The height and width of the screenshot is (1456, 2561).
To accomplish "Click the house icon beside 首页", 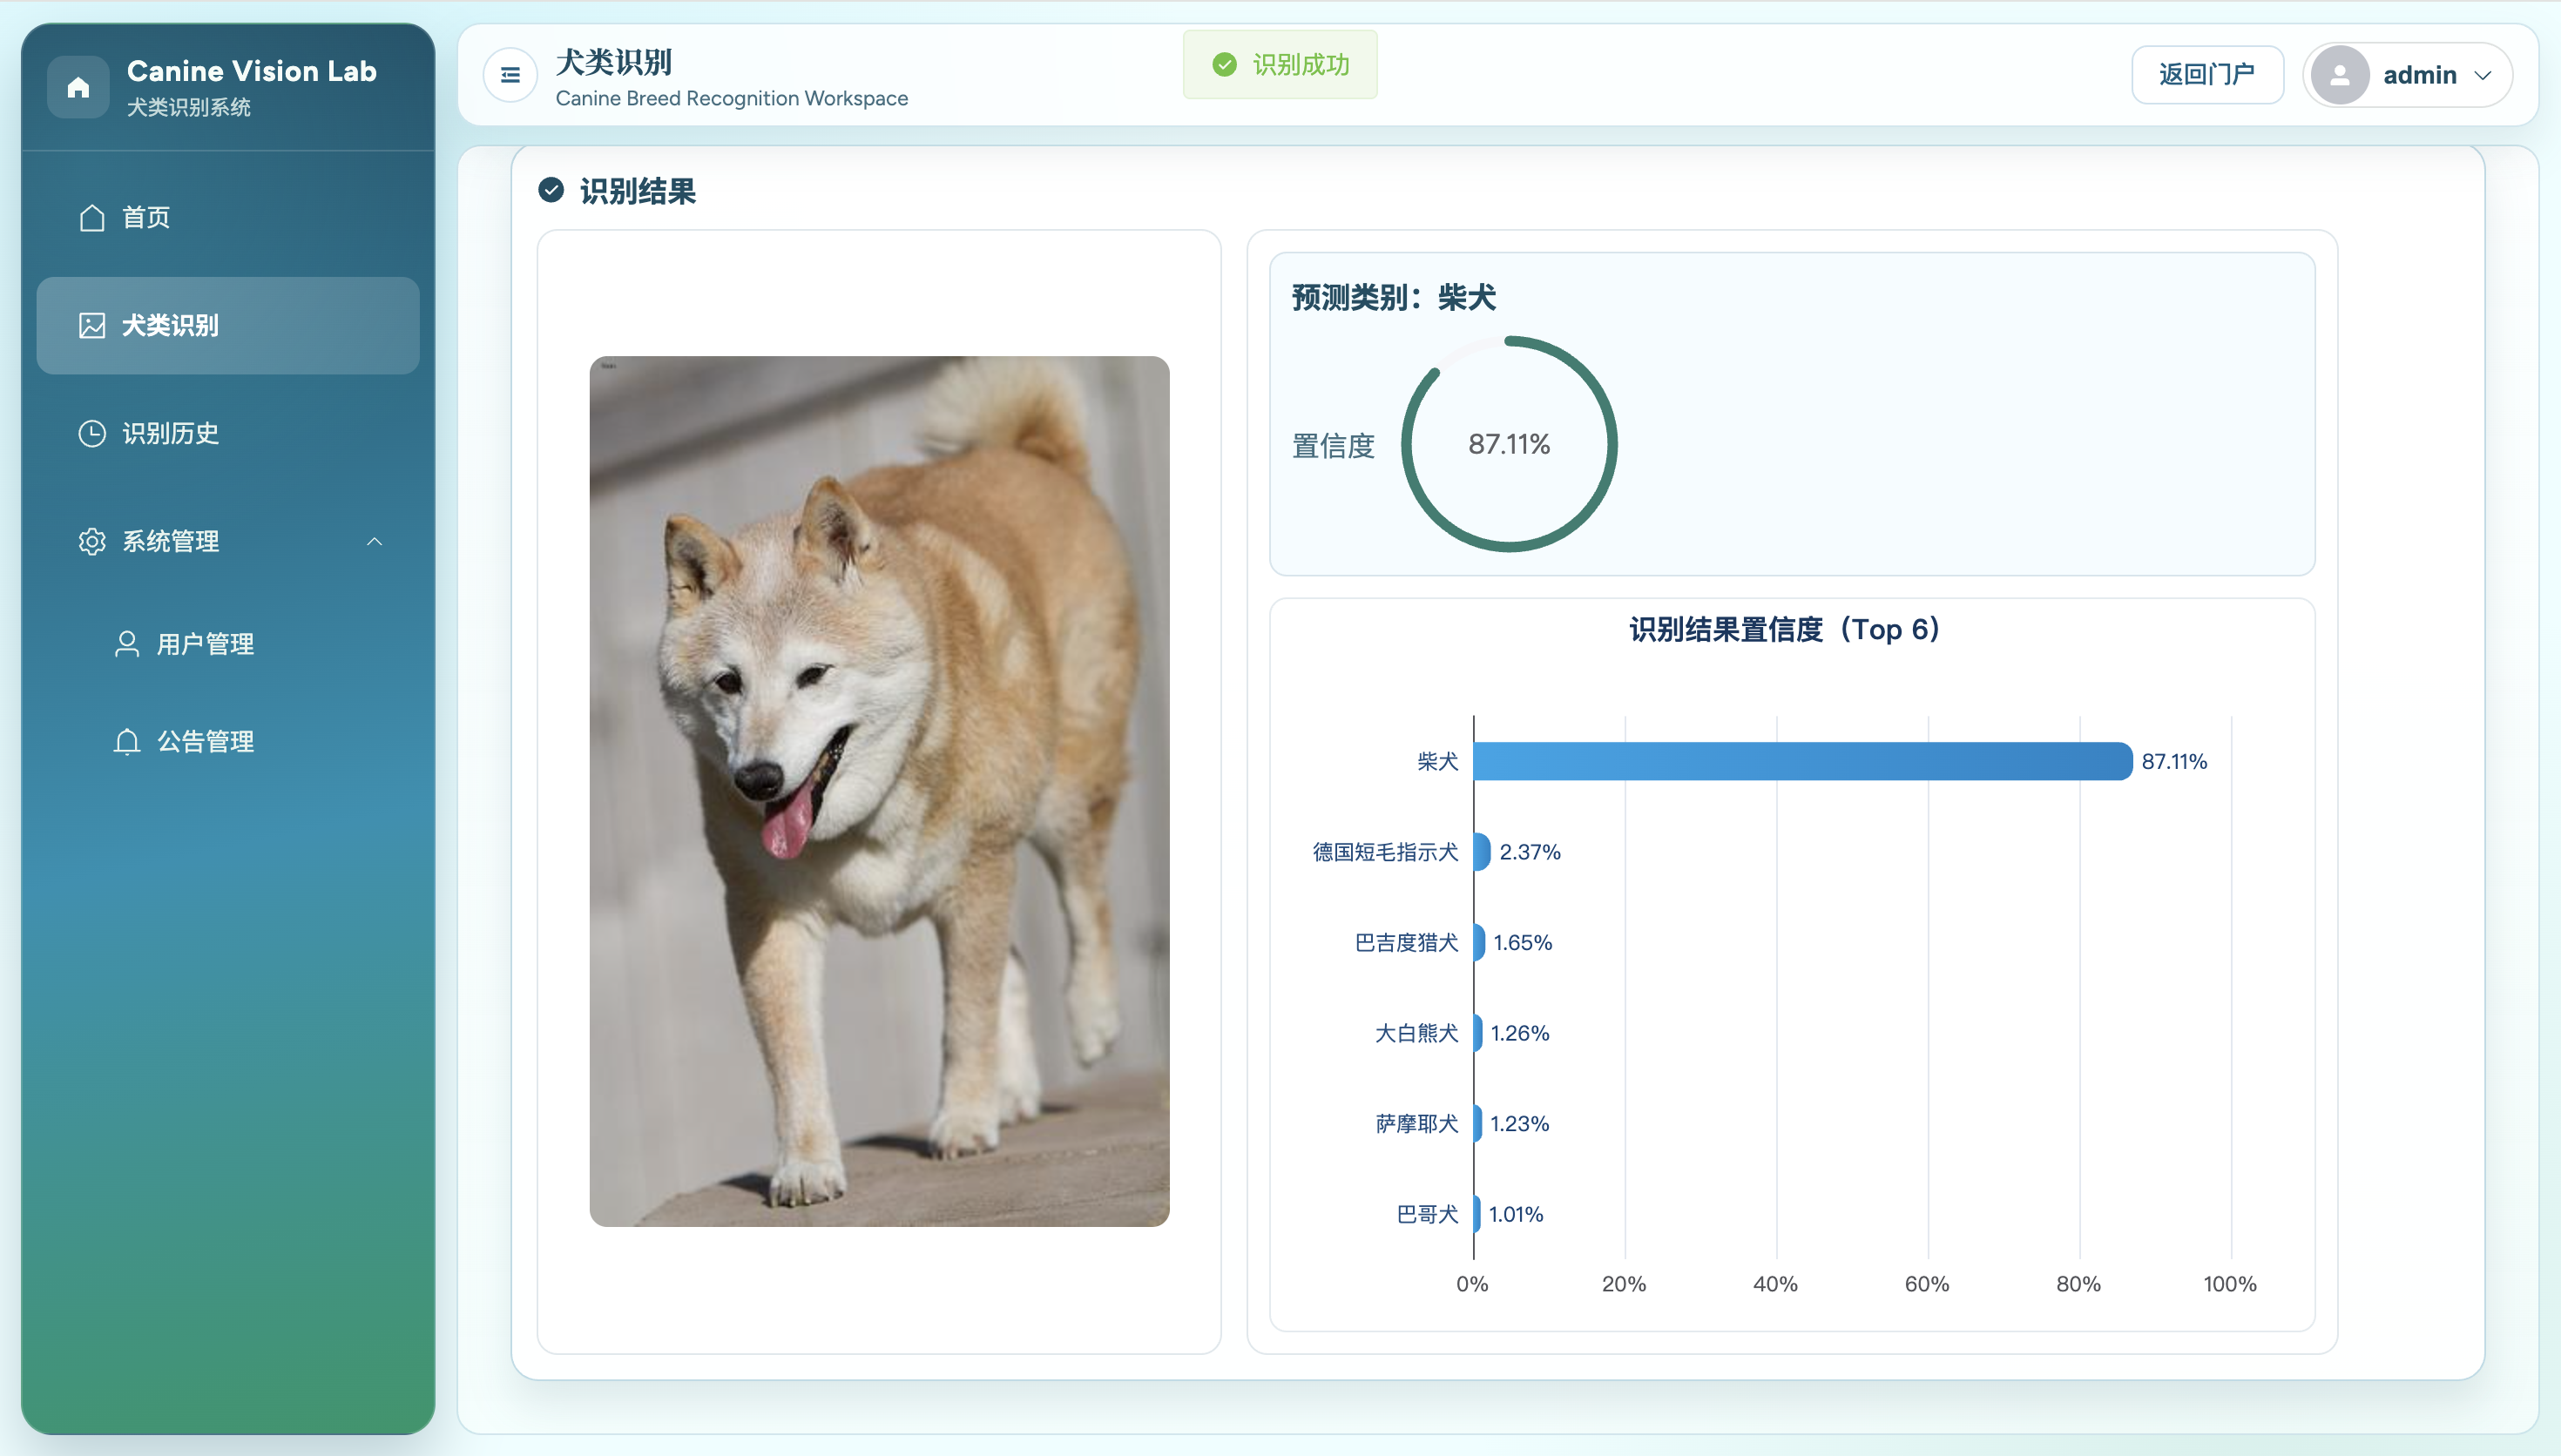I will pyautogui.click(x=92, y=217).
